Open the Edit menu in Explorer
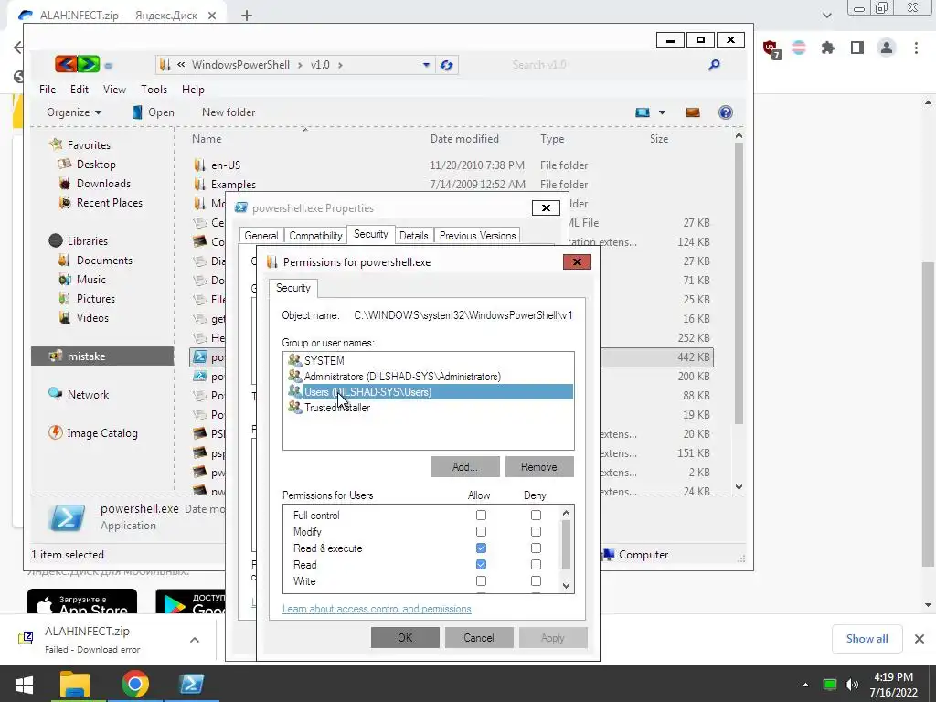Image resolution: width=936 pixels, height=702 pixels. tap(80, 89)
